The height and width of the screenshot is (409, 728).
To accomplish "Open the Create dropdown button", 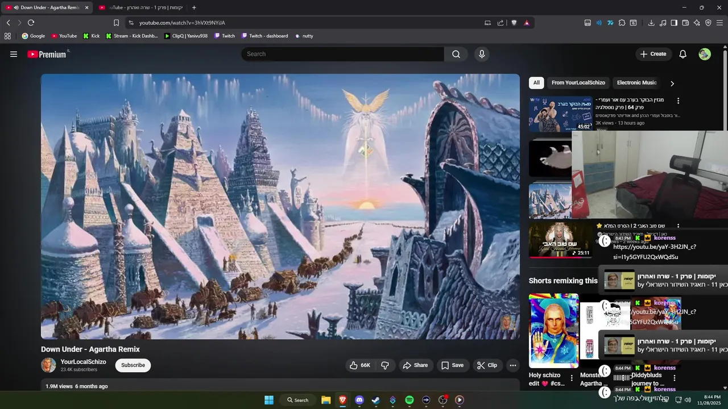I will pyautogui.click(x=653, y=54).
